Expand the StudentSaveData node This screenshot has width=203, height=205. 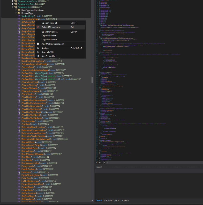coord(13,4)
